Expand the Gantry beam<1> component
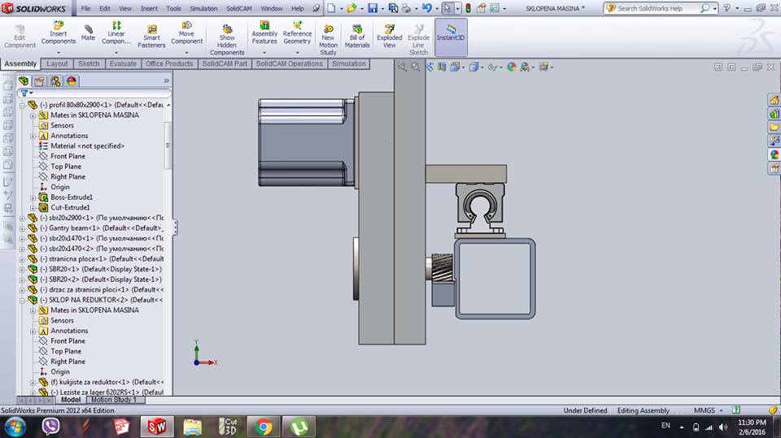The image size is (781, 438). [x=23, y=228]
